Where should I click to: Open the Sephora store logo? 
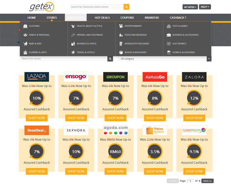point(76,130)
